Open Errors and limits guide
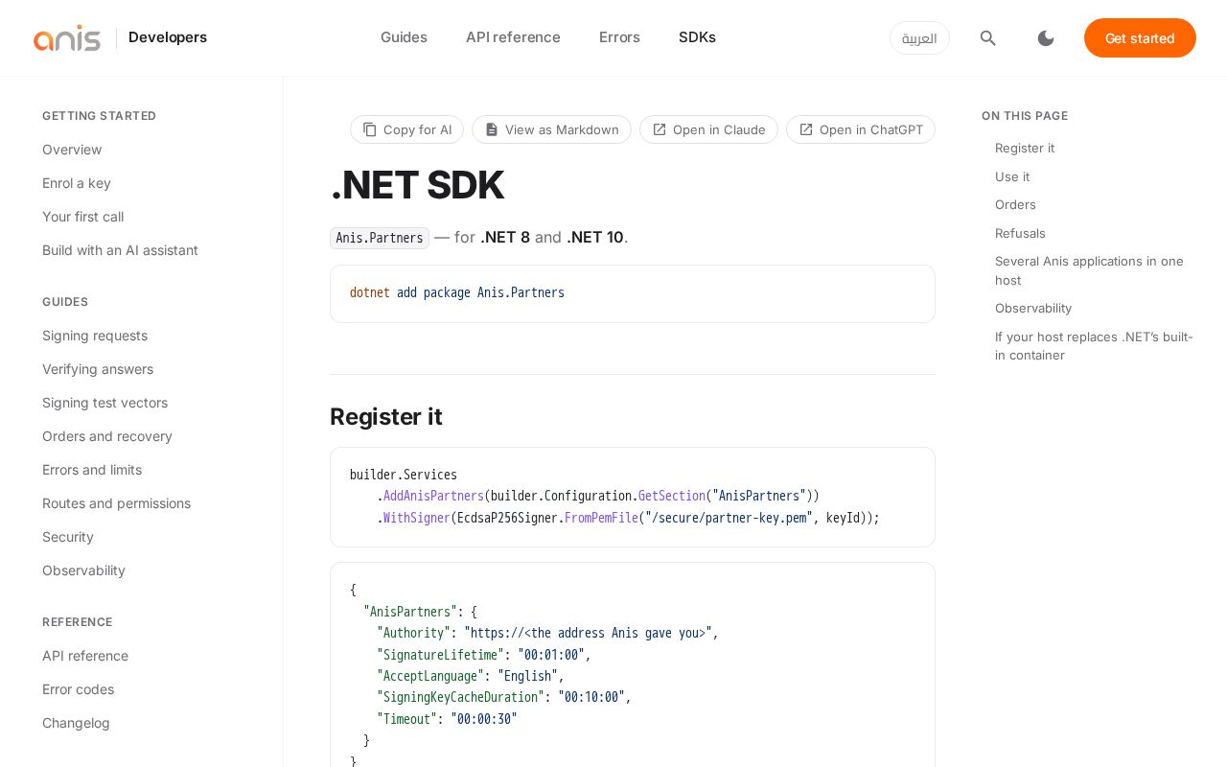Viewport: 1227px width, 767px height. tap(92, 470)
